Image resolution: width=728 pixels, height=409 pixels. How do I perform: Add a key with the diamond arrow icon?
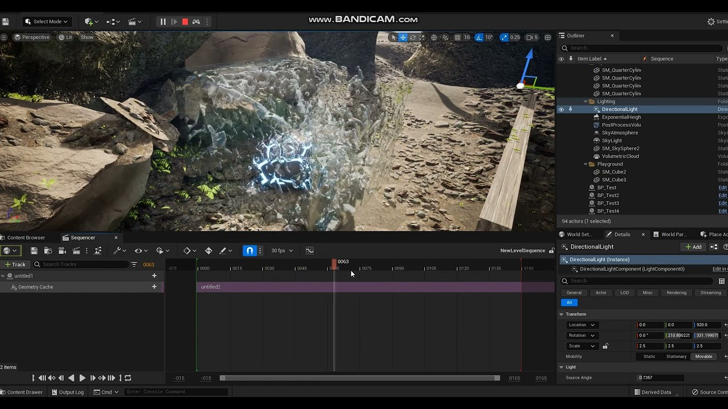point(209,251)
